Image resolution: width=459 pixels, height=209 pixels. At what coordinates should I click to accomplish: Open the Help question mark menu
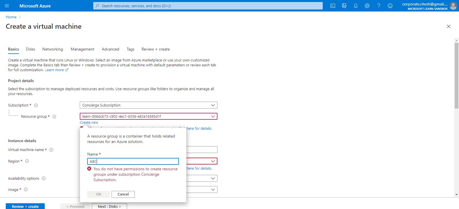(379, 6)
